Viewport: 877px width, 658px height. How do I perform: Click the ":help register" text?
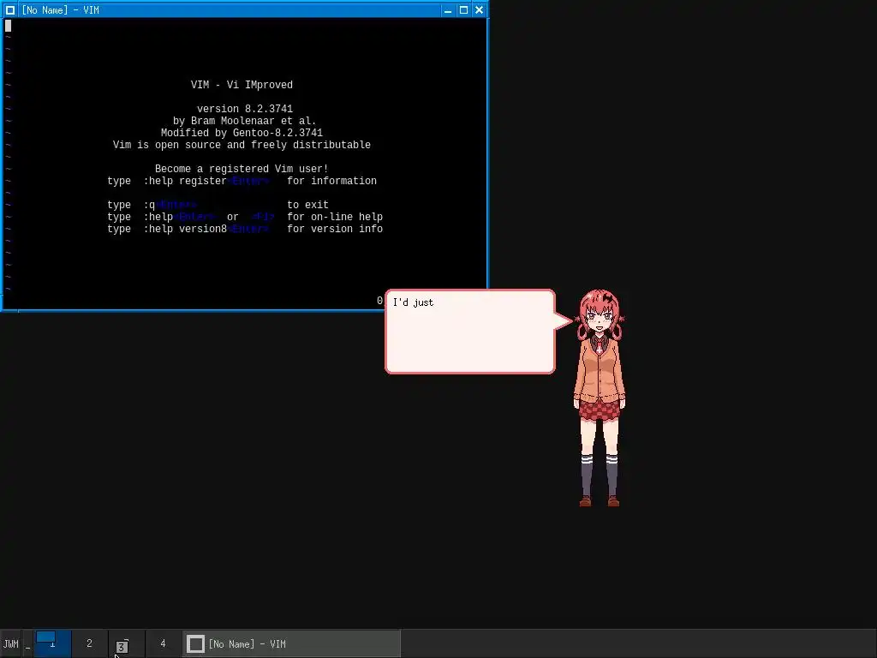185,182
